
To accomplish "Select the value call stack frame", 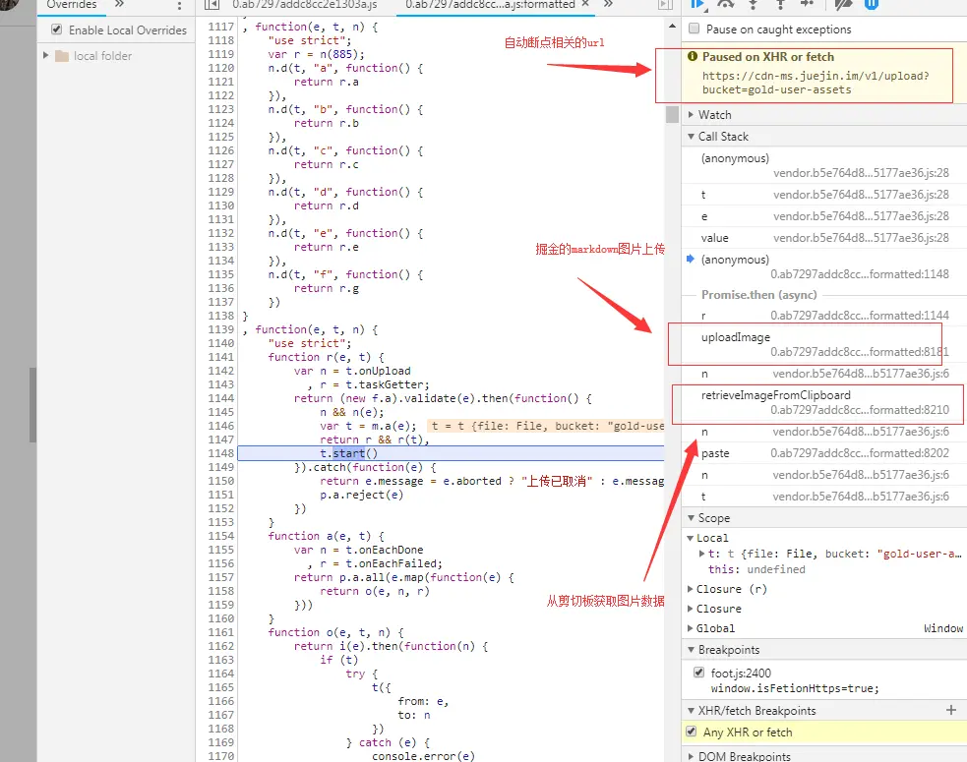I will tap(824, 238).
